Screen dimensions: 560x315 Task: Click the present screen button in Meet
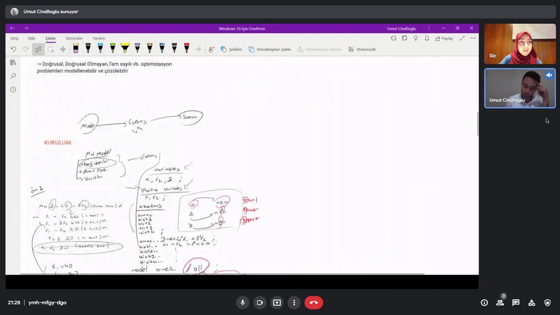click(x=277, y=302)
